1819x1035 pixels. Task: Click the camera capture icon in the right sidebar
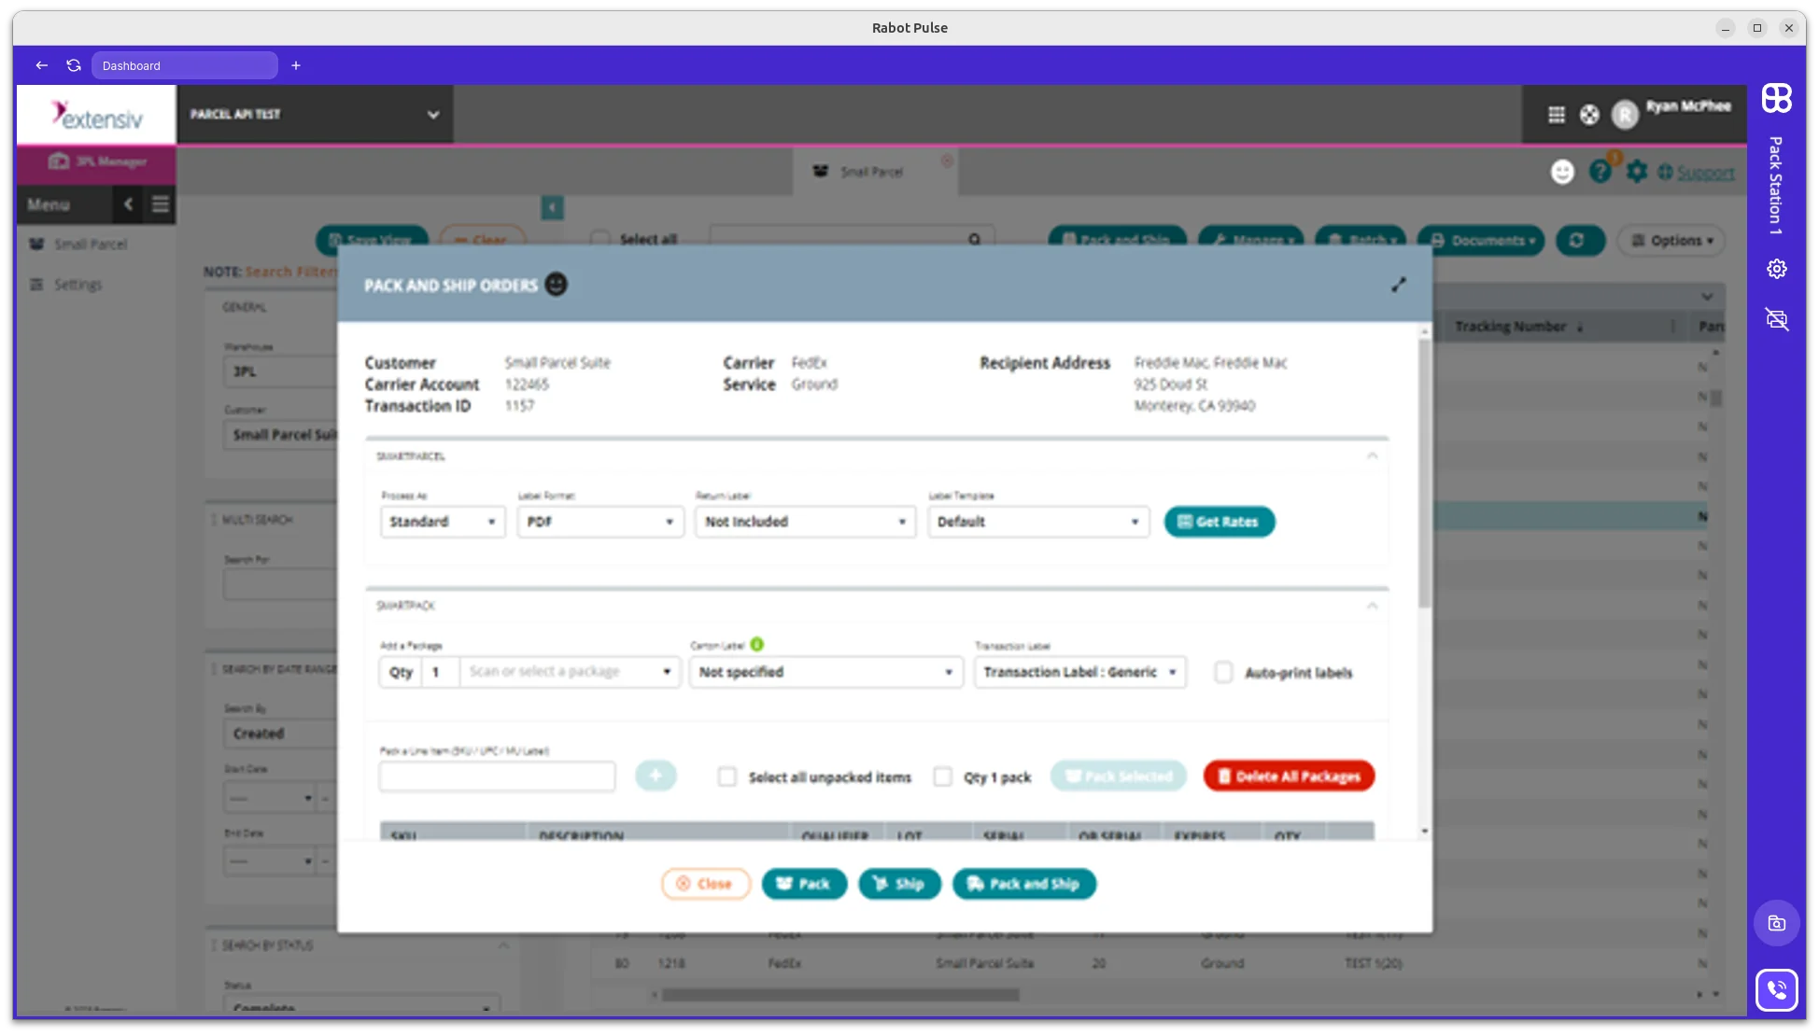click(x=1775, y=922)
